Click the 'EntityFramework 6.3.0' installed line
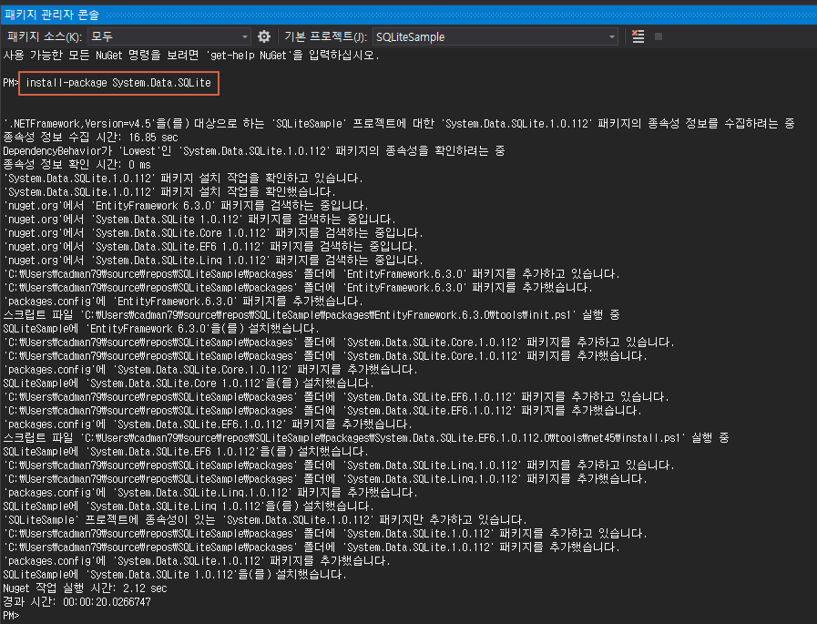 [x=161, y=329]
